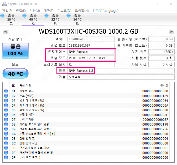Open the 도움말(H) menu

82,11
